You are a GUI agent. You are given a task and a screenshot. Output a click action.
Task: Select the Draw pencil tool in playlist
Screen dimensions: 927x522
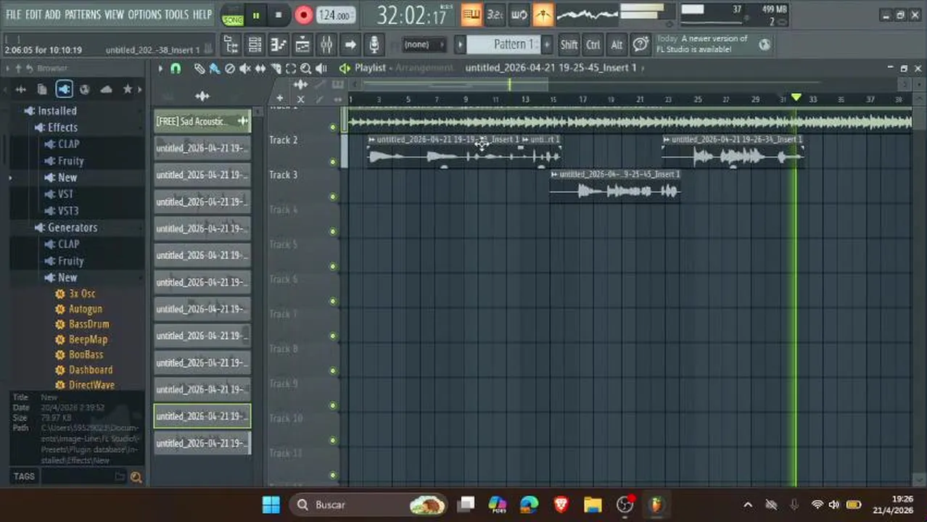[x=199, y=68]
